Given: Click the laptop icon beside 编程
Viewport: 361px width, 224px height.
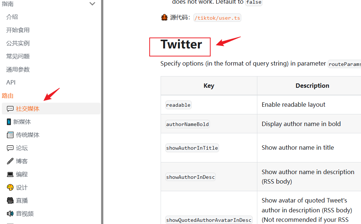Looking at the screenshot, I should (x=10, y=174).
